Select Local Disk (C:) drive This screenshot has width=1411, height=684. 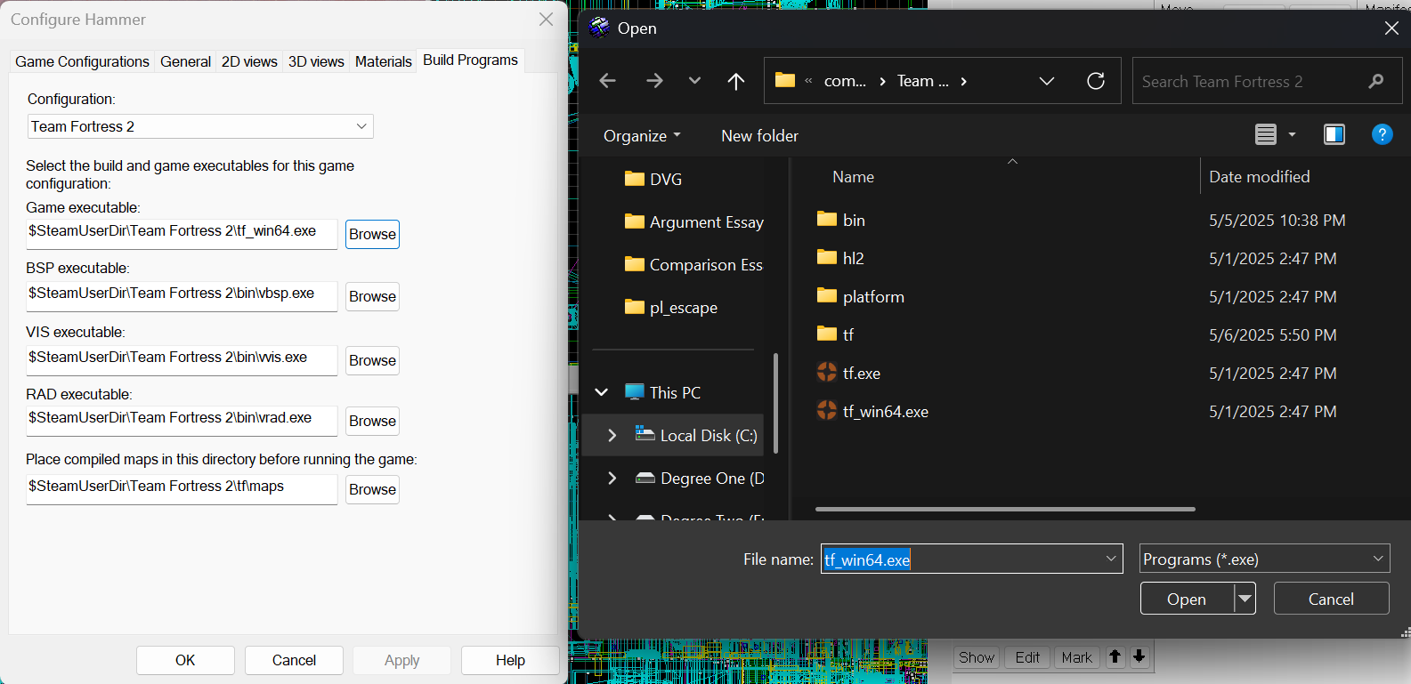[695, 435]
